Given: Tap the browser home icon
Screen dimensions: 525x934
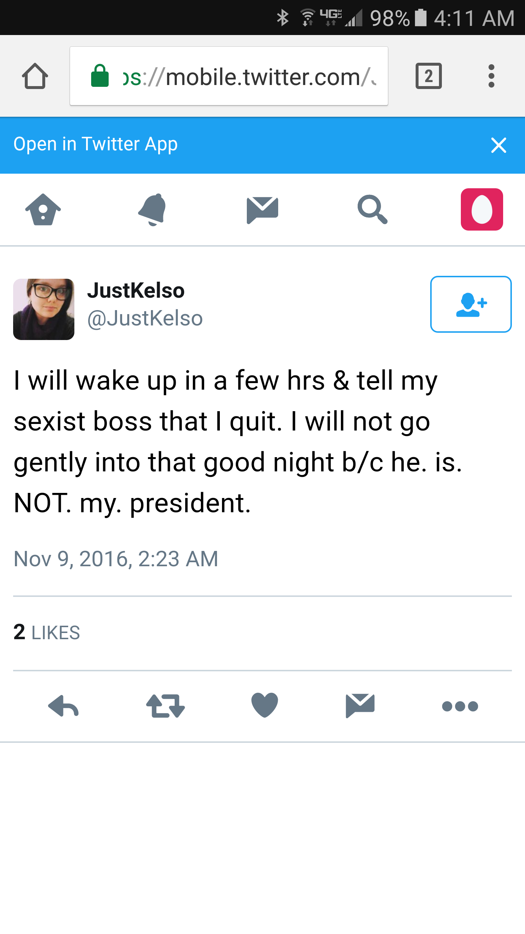Looking at the screenshot, I should click(x=35, y=76).
